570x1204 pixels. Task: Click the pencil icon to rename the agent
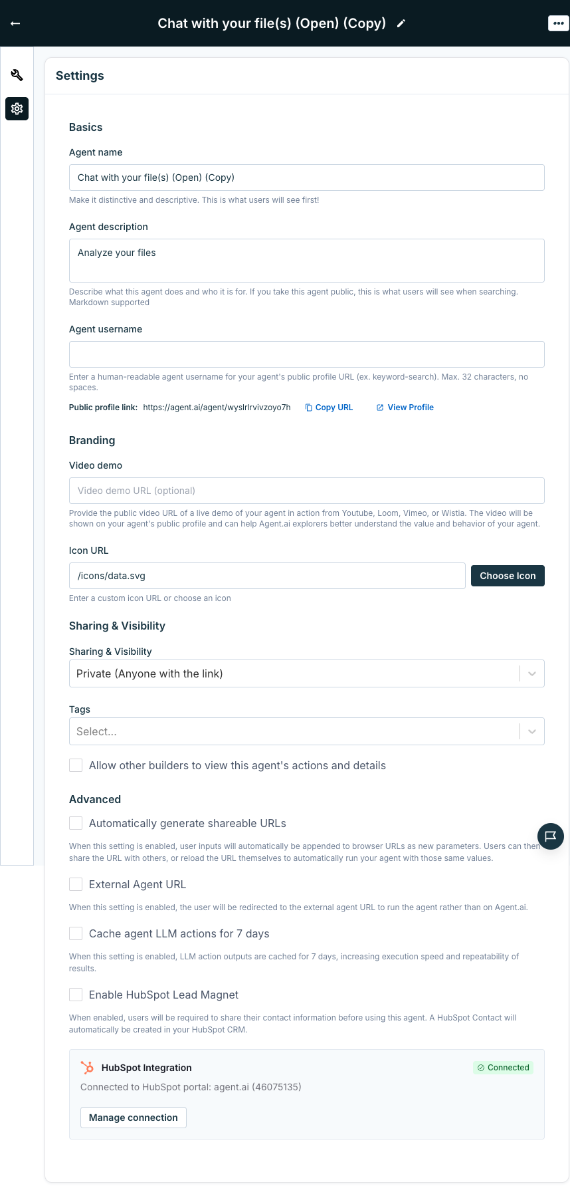click(x=401, y=23)
